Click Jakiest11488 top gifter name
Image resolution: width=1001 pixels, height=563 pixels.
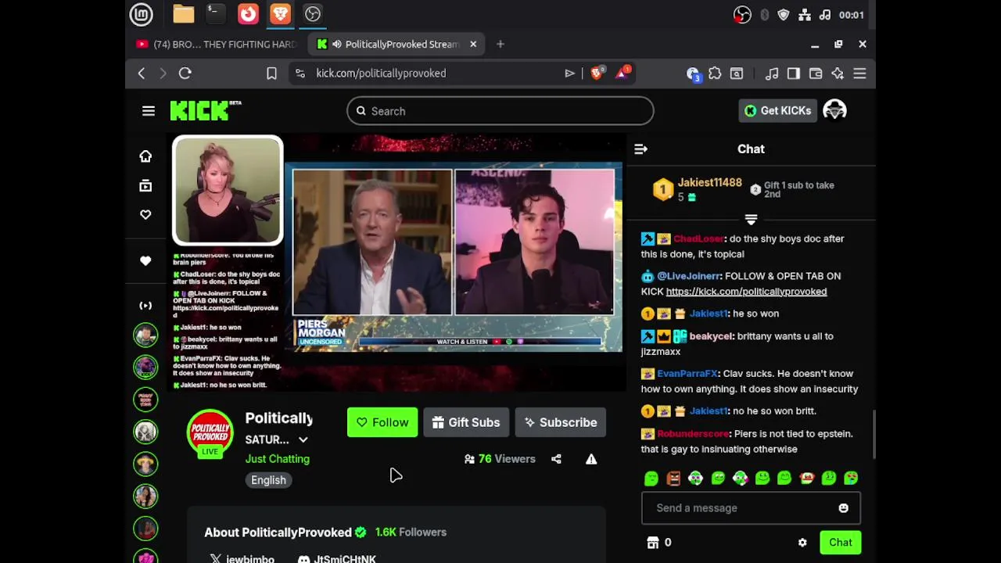coord(709,182)
